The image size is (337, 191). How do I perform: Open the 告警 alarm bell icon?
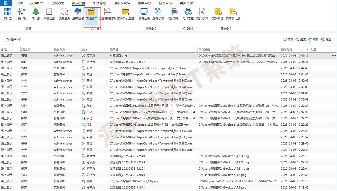click(x=36, y=14)
